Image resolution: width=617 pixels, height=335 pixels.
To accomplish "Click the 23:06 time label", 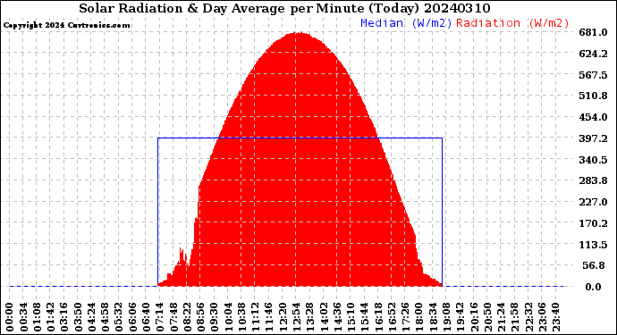I will coord(543,317).
